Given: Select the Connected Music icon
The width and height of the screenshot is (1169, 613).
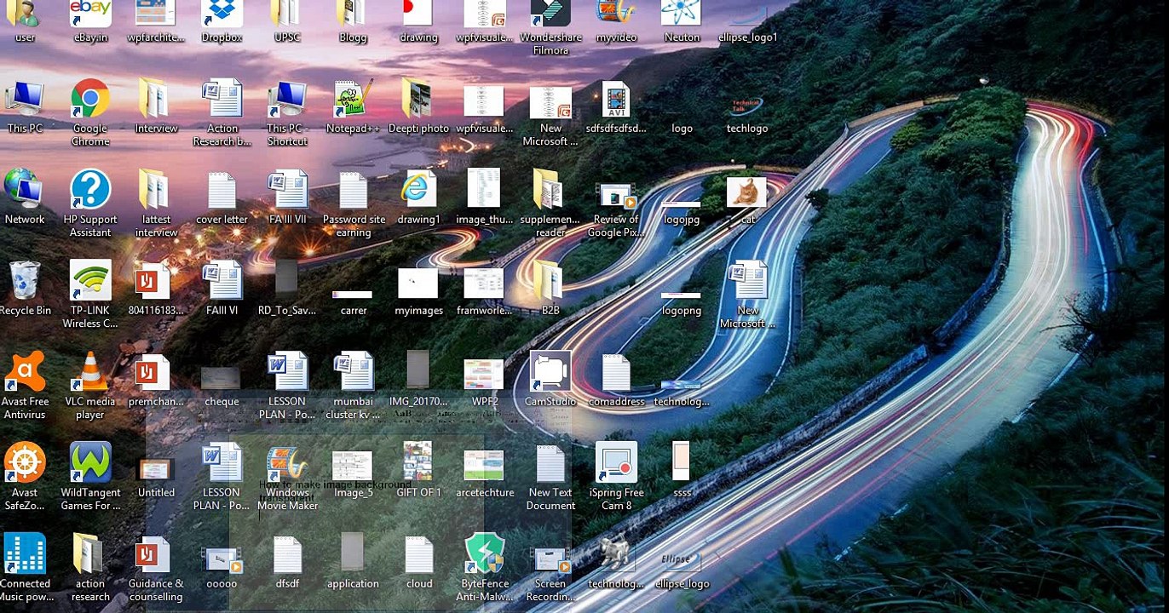Looking at the screenshot, I should tap(25, 553).
